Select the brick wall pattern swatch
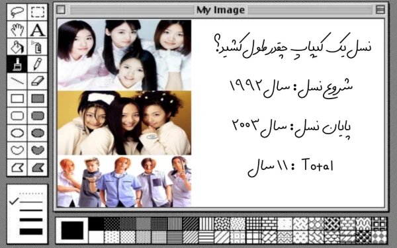Viewport: 397px width, 248px height. tap(269, 224)
